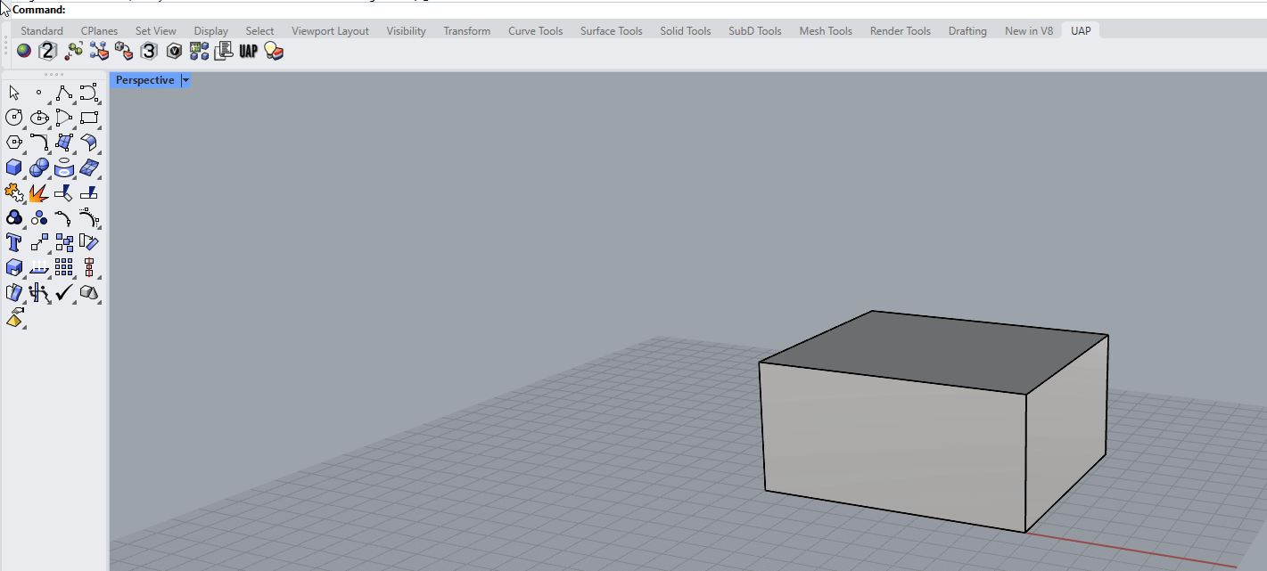
Task: Click the UAP text icon
Action: [249, 51]
